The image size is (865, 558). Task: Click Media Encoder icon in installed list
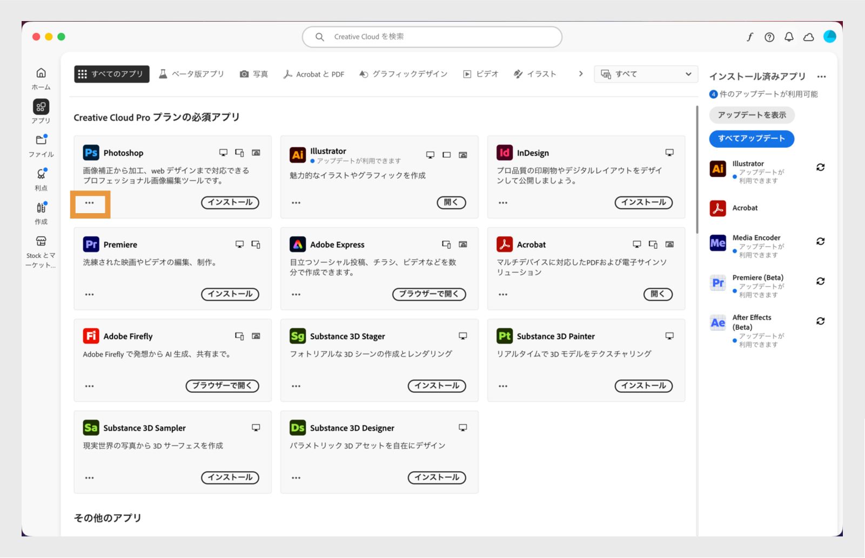click(718, 243)
